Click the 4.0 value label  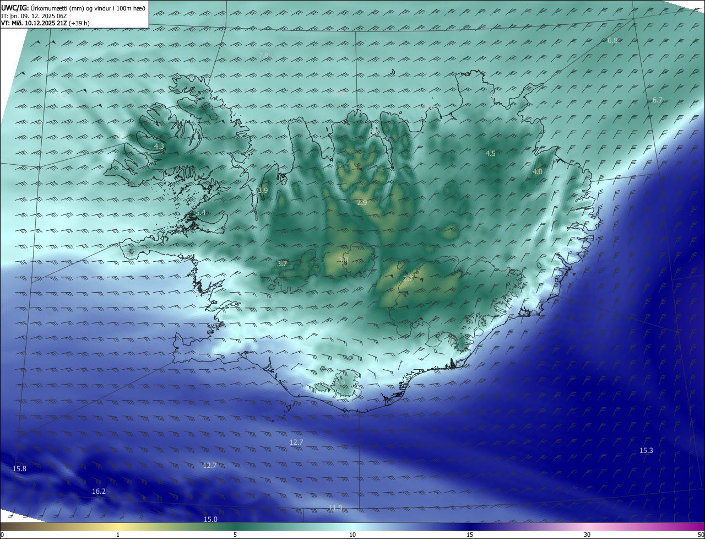point(538,172)
